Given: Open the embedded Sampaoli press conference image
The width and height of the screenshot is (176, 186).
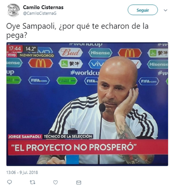Looking at the screenshot, I should [x=87, y=104].
